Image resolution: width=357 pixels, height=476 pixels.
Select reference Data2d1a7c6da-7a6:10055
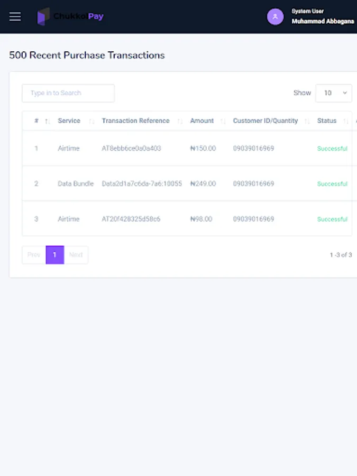click(x=142, y=184)
